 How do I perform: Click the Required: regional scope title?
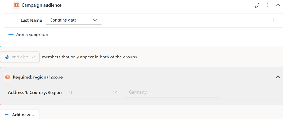(38, 77)
